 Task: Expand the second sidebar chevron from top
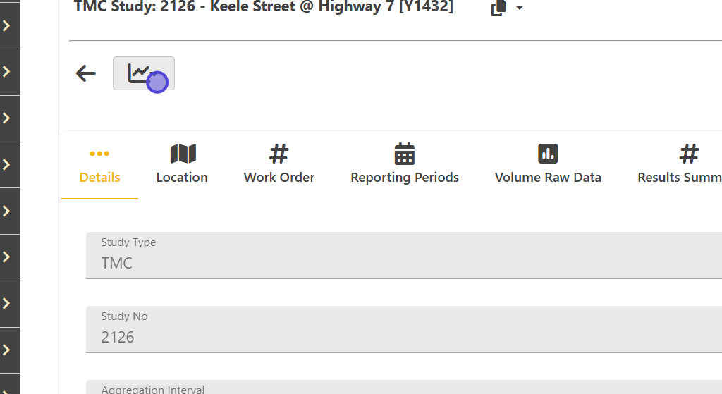6,72
